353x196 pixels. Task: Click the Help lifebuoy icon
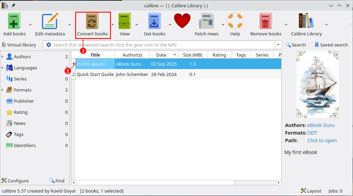pos(235,22)
